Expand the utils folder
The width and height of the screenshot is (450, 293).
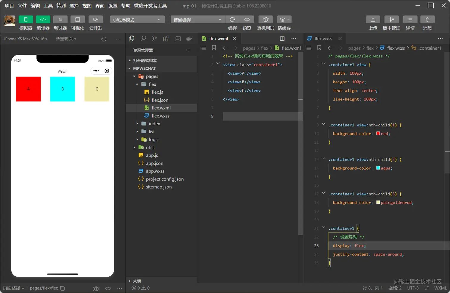click(x=162, y=147)
